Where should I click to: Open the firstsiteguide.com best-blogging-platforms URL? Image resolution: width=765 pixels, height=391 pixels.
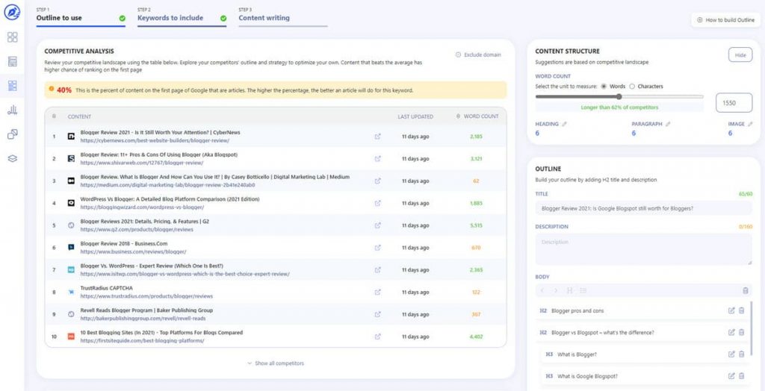(x=142, y=341)
